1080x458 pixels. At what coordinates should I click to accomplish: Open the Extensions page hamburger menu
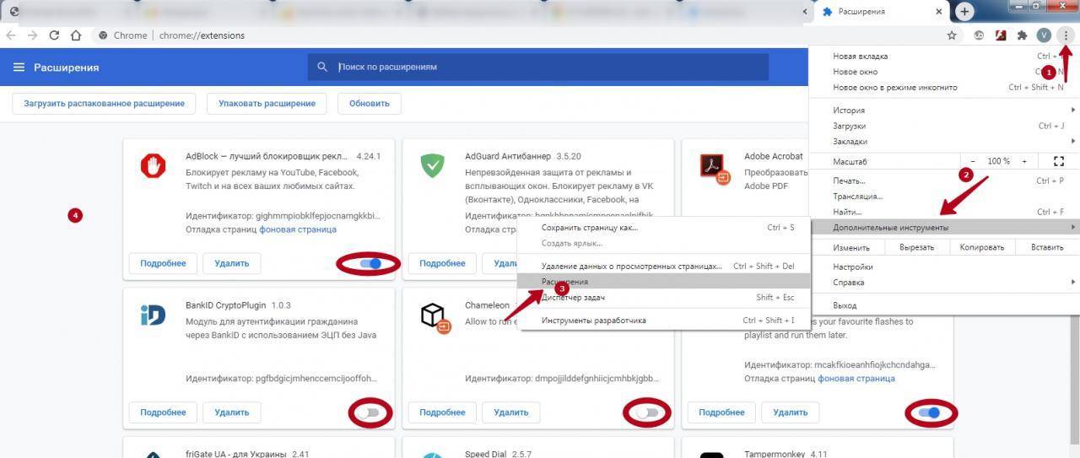point(19,67)
